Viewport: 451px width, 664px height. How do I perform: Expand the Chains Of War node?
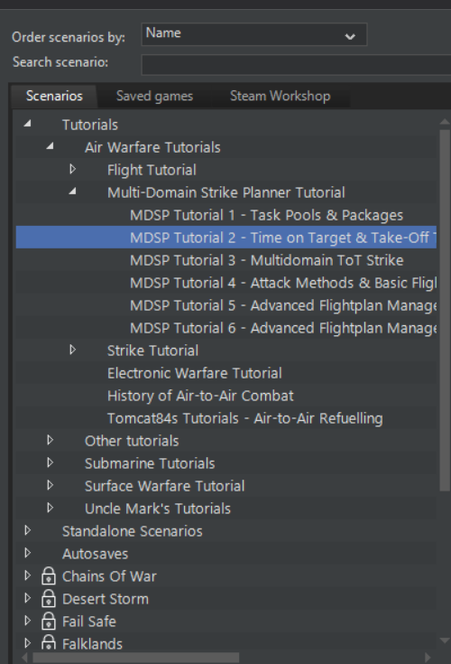(x=27, y=575)
